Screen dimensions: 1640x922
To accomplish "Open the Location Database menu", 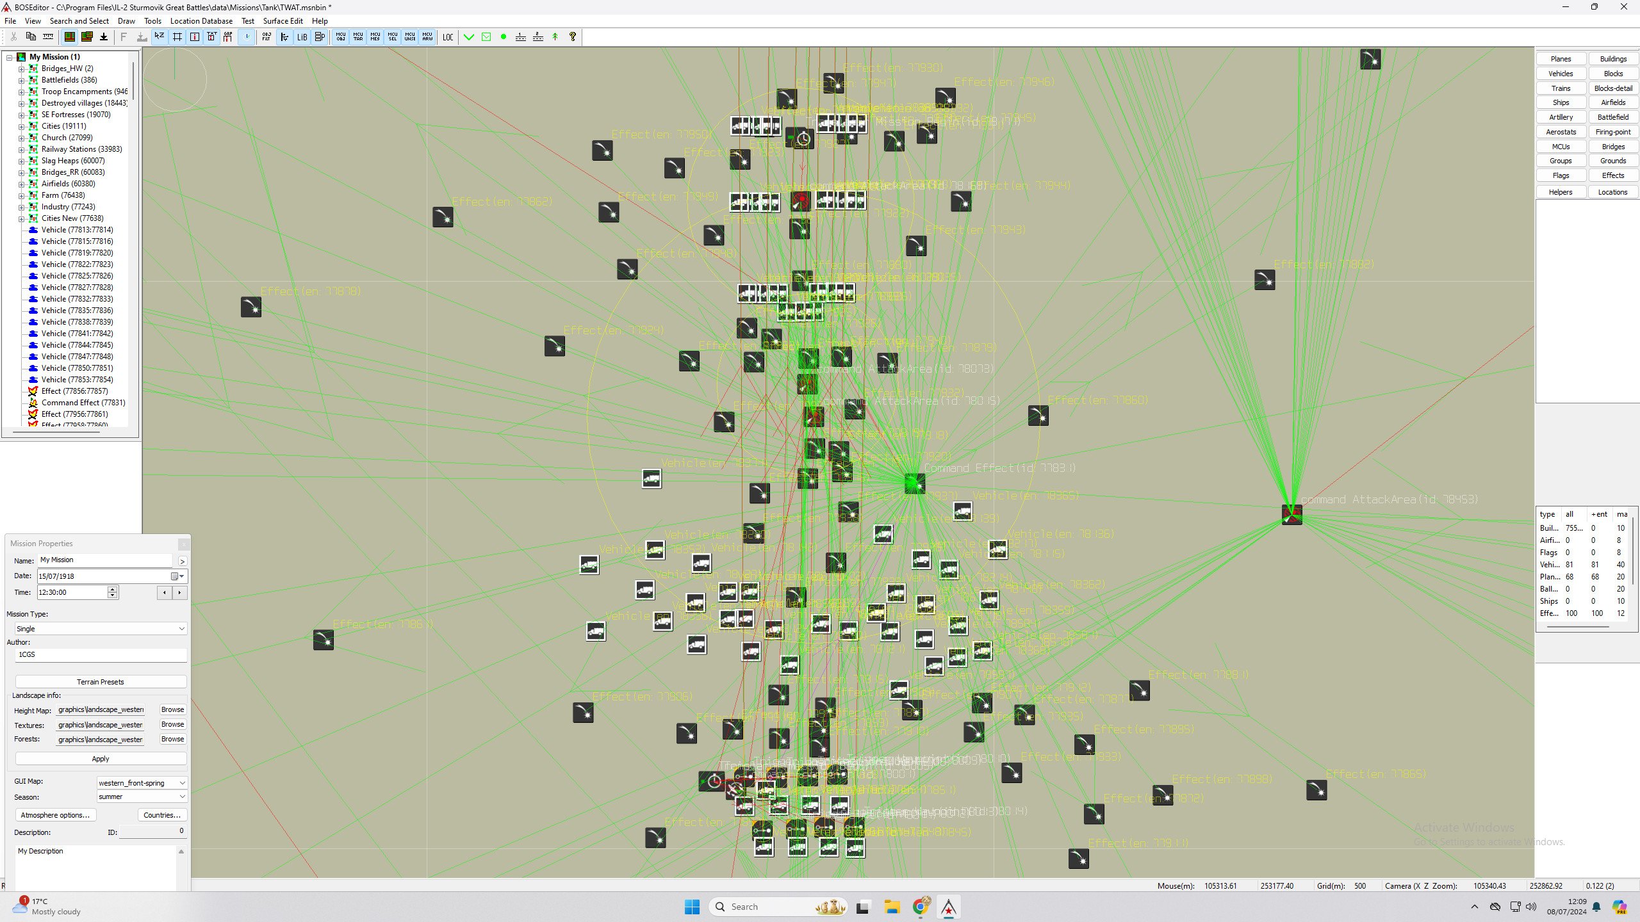I will click(201, 21).
